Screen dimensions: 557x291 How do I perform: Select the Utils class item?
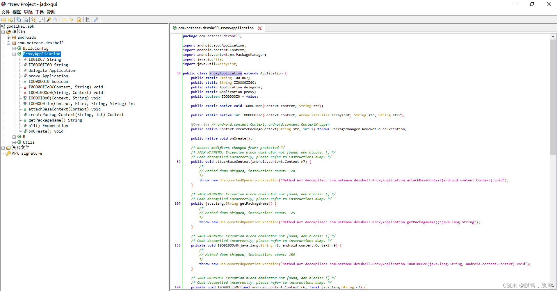(x=29, y=142)
